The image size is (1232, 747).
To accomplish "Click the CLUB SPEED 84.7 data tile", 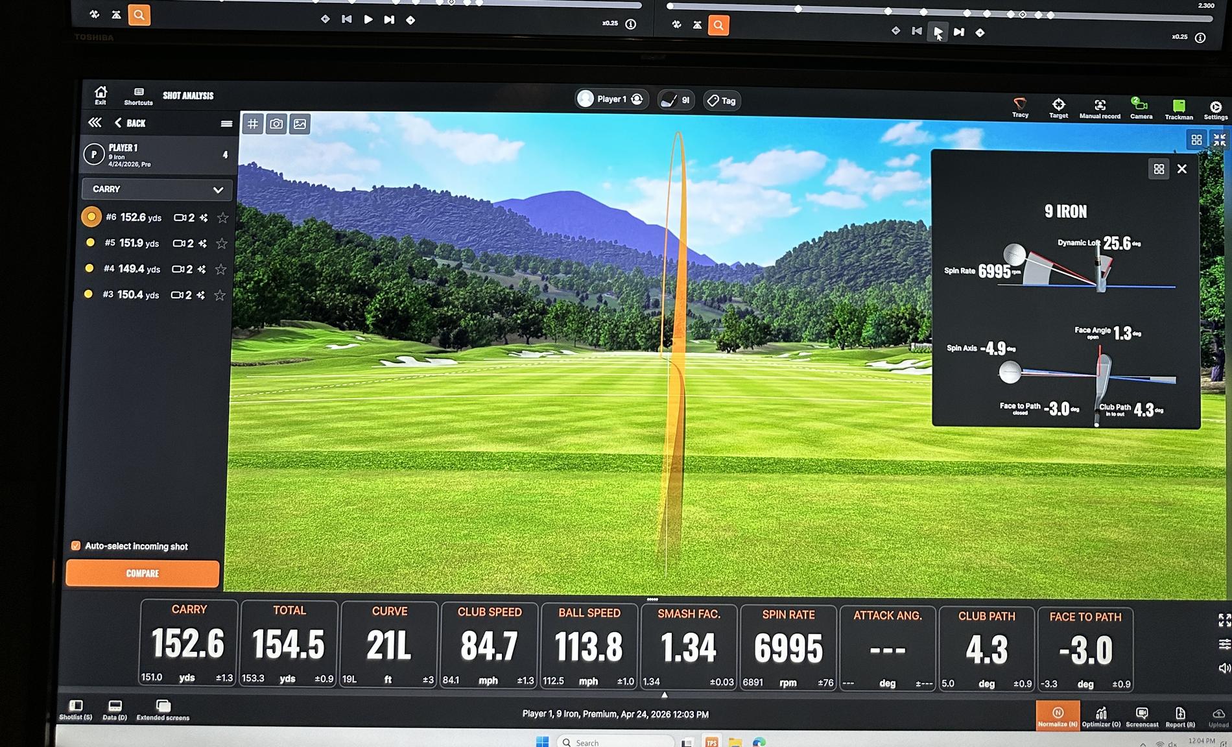I will tap(490, 646).
